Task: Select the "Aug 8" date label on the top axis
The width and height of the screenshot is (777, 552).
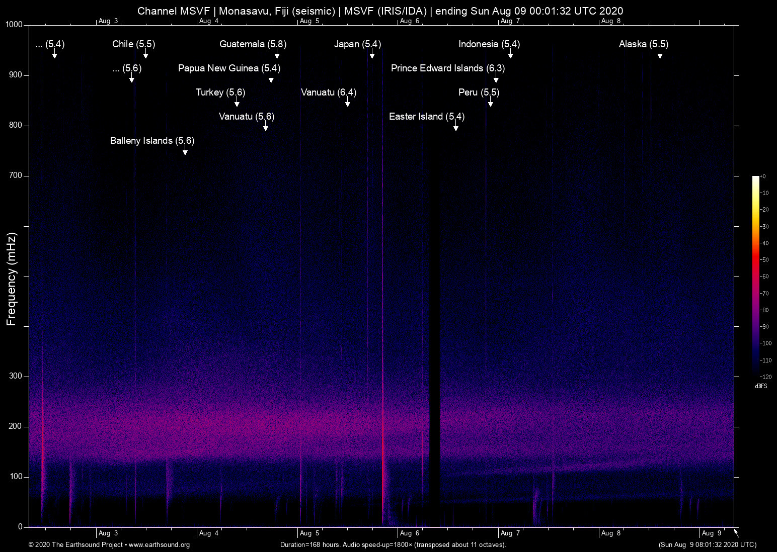Action: pos(611,21)
